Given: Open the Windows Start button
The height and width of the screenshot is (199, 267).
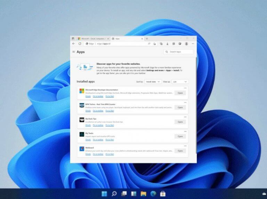Looking at the screenshot, I should [x=104, y=194].
